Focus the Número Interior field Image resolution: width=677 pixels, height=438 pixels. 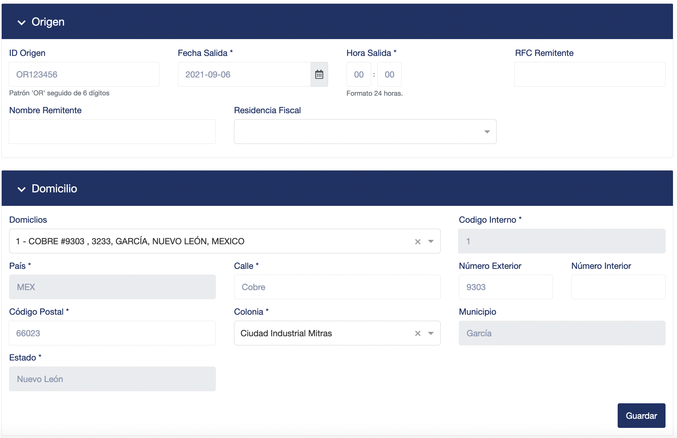point(618,287)
